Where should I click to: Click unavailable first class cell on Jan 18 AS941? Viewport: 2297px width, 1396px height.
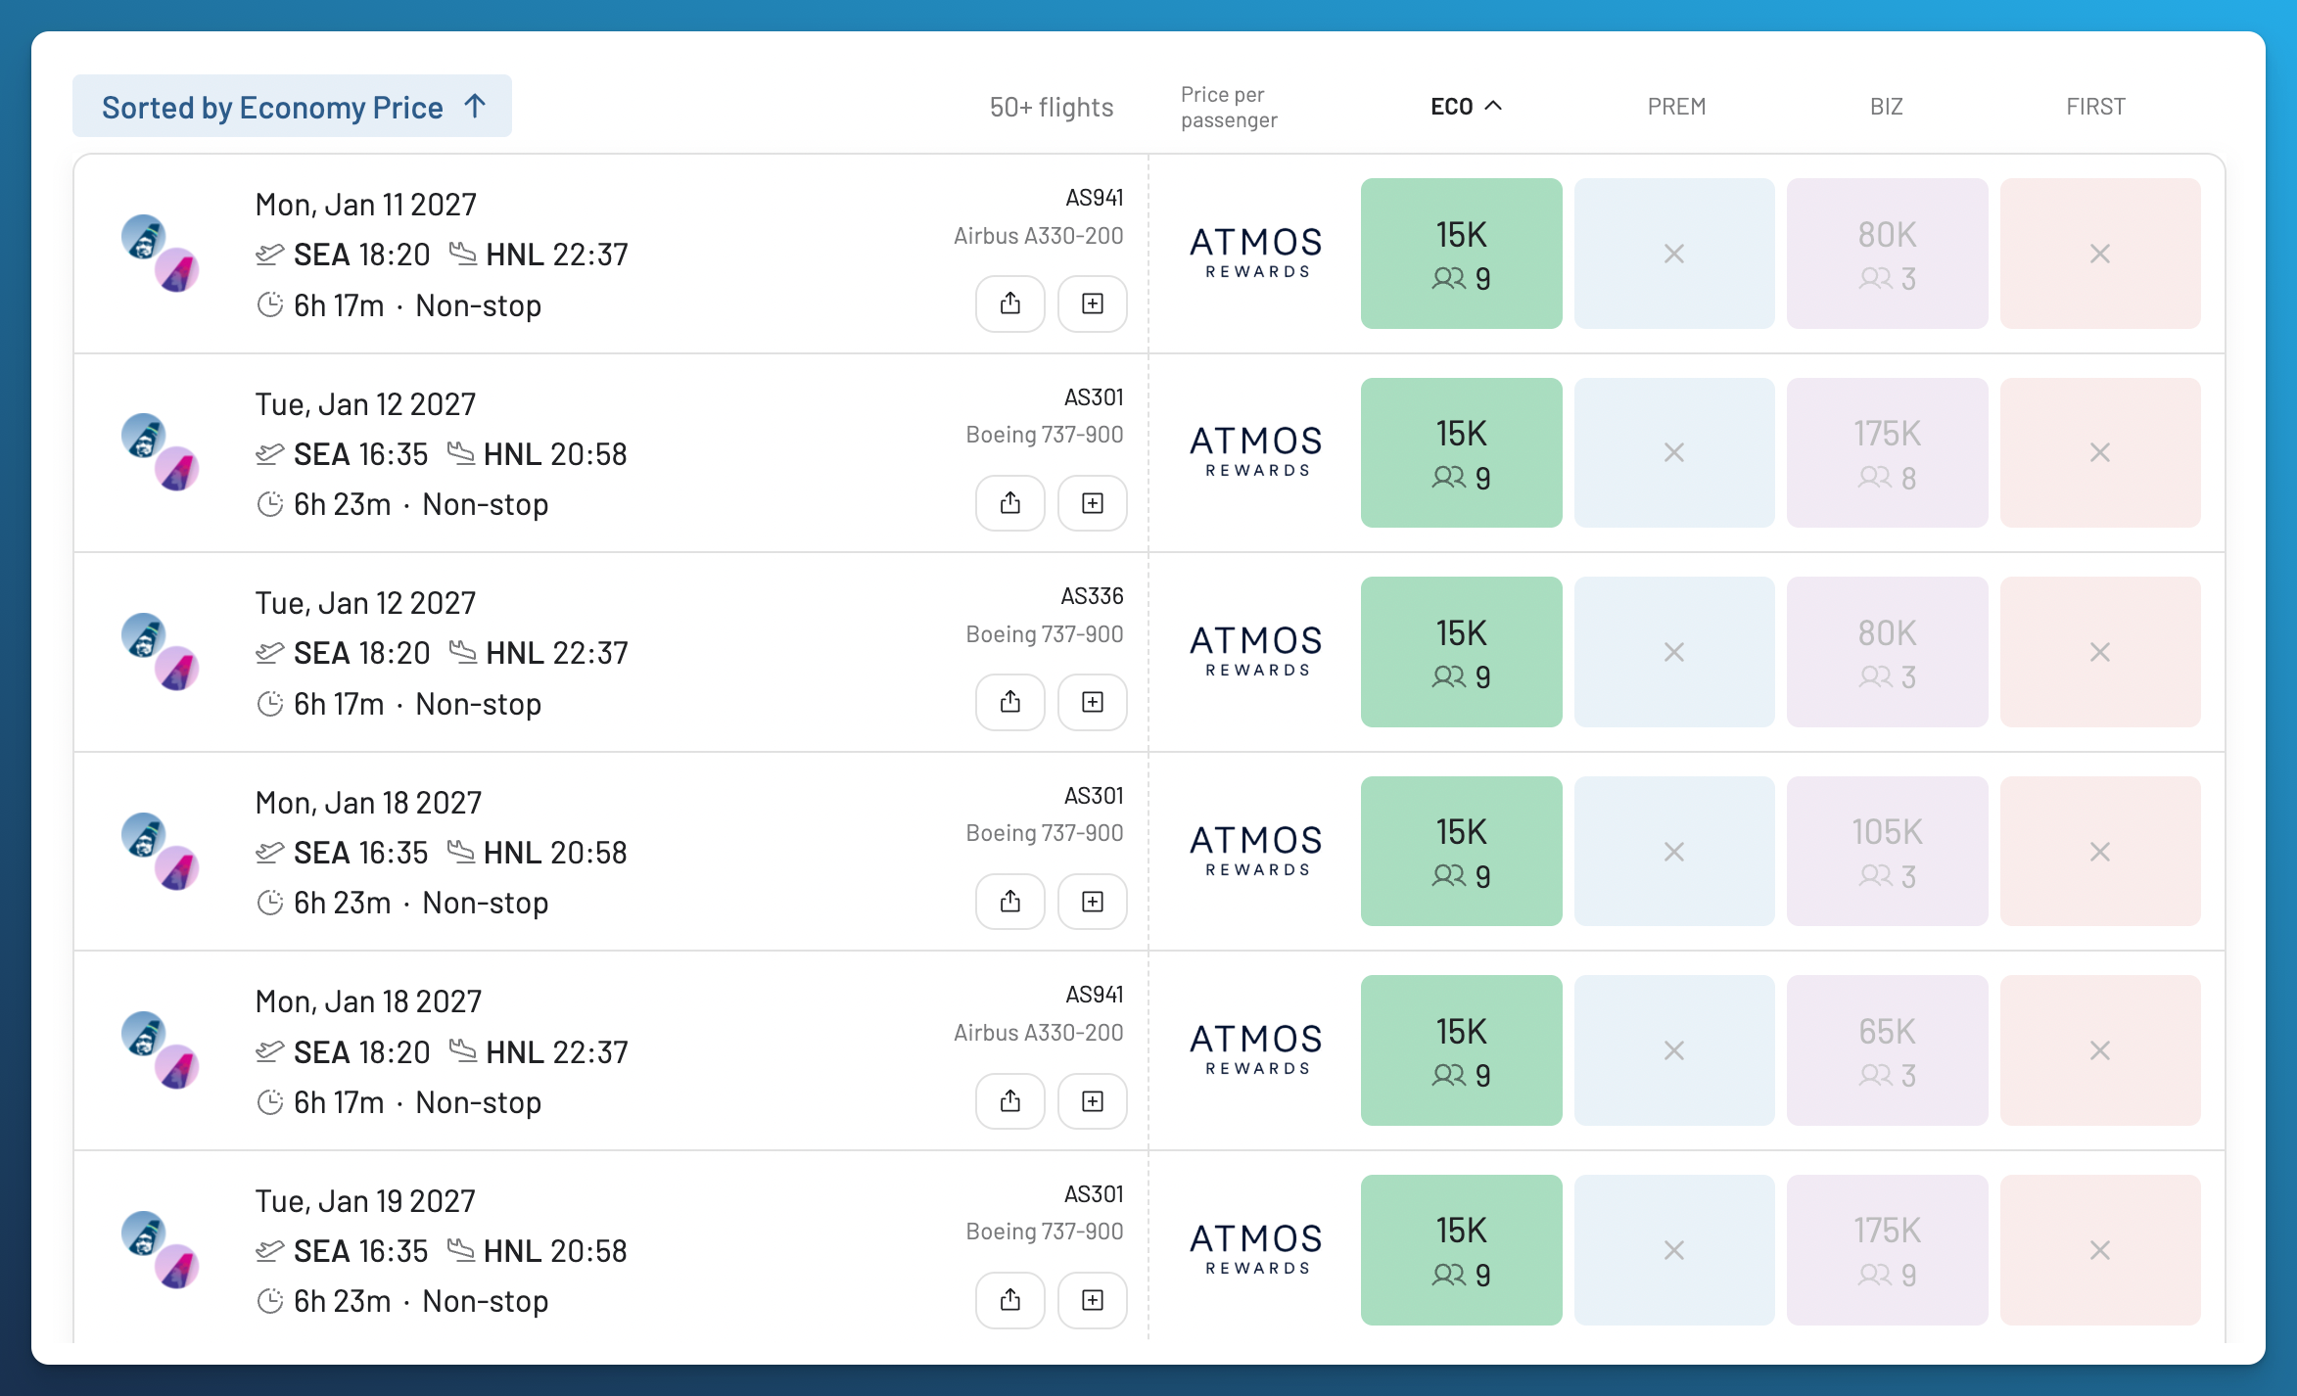coord(2100,1050)
